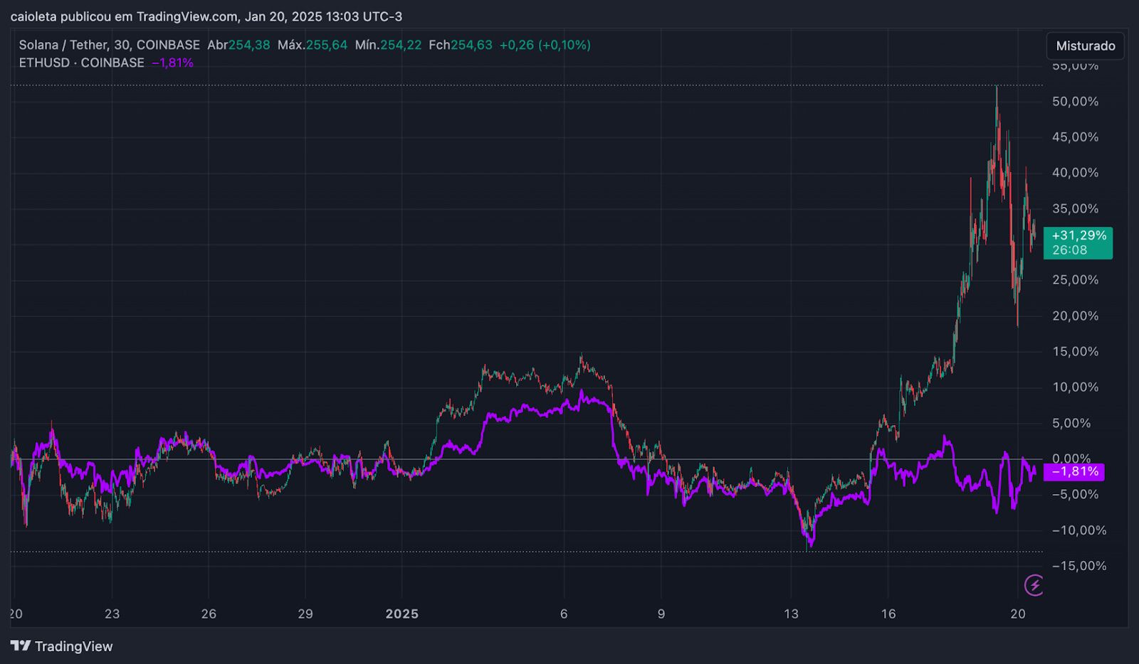1139x664 pixels.
Task: Click the −10,00% axis label
Action: tap(1079, 530)
